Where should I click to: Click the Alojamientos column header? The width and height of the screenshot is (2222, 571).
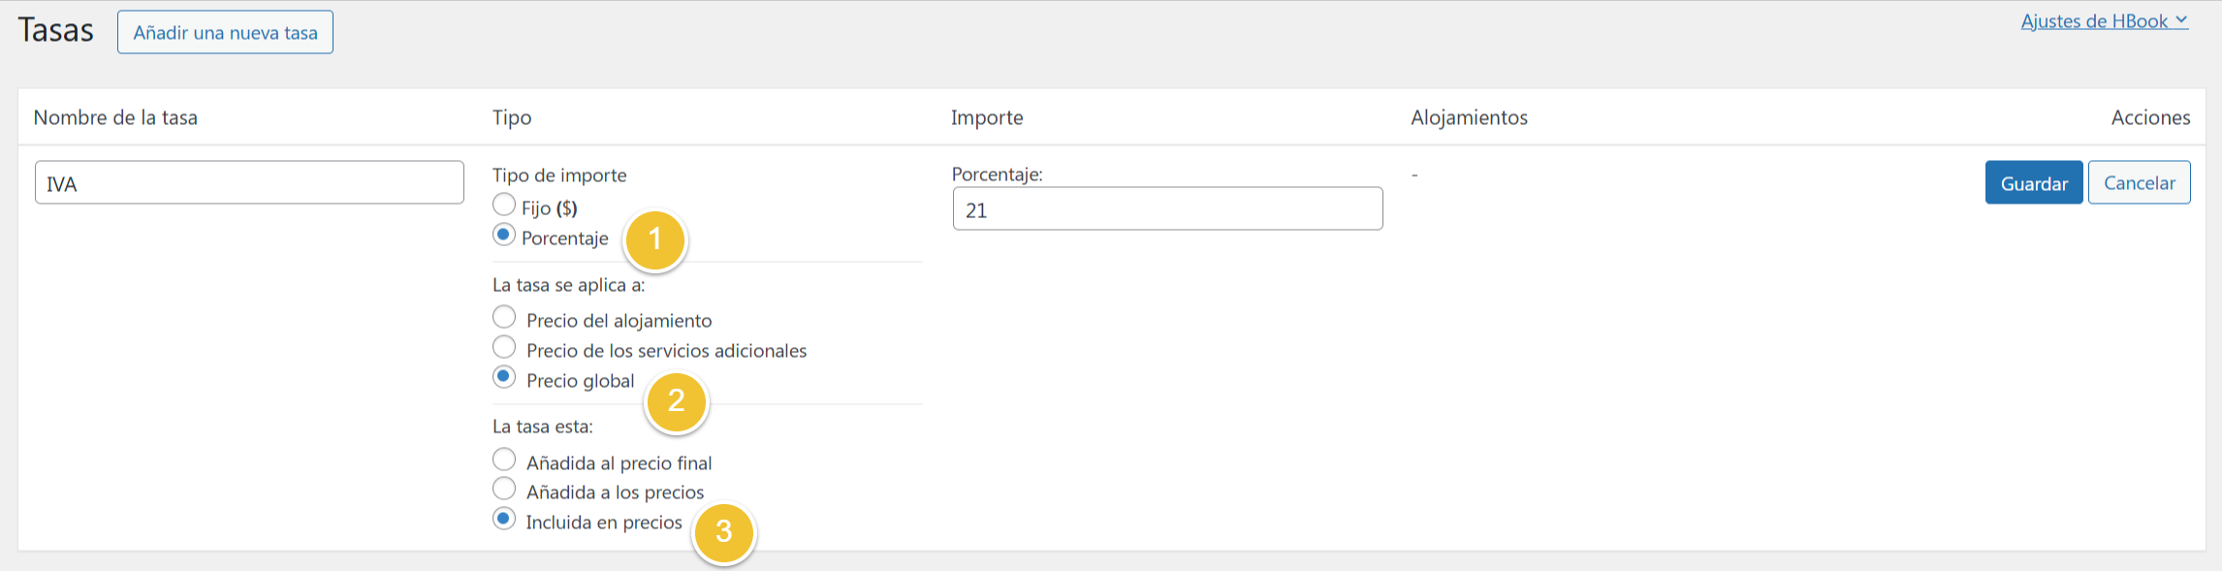1469,117
